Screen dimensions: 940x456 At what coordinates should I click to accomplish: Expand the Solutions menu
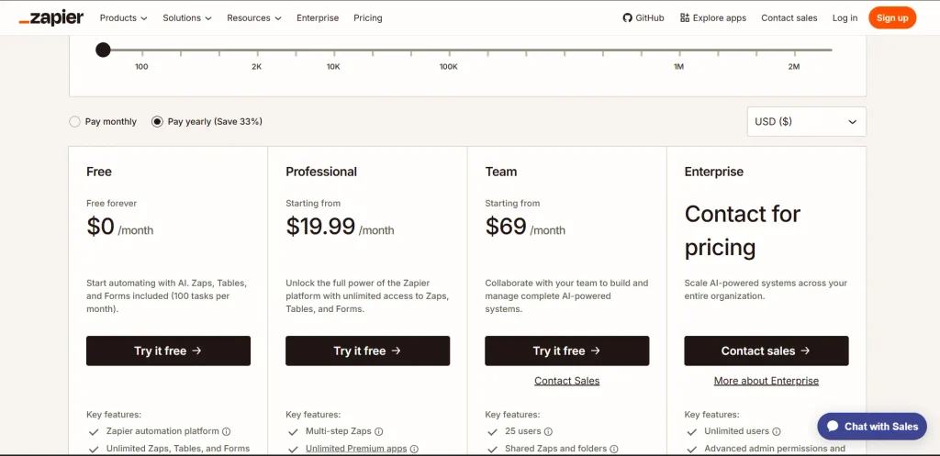[187, 18]
